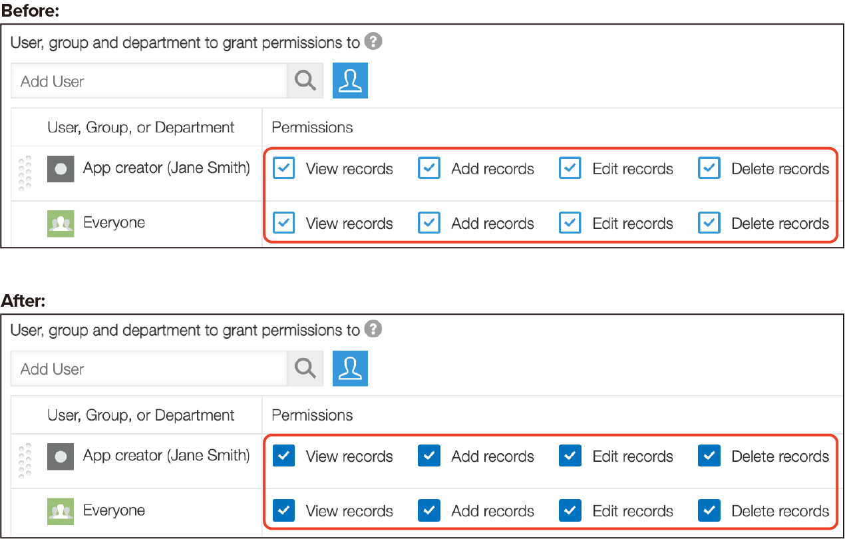The width and height of the screenshot is (845, 539).
Task: Open blue user picker in Before panel
Action: [350, 81]
